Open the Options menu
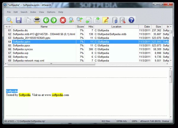 click(x=51, y=12)
